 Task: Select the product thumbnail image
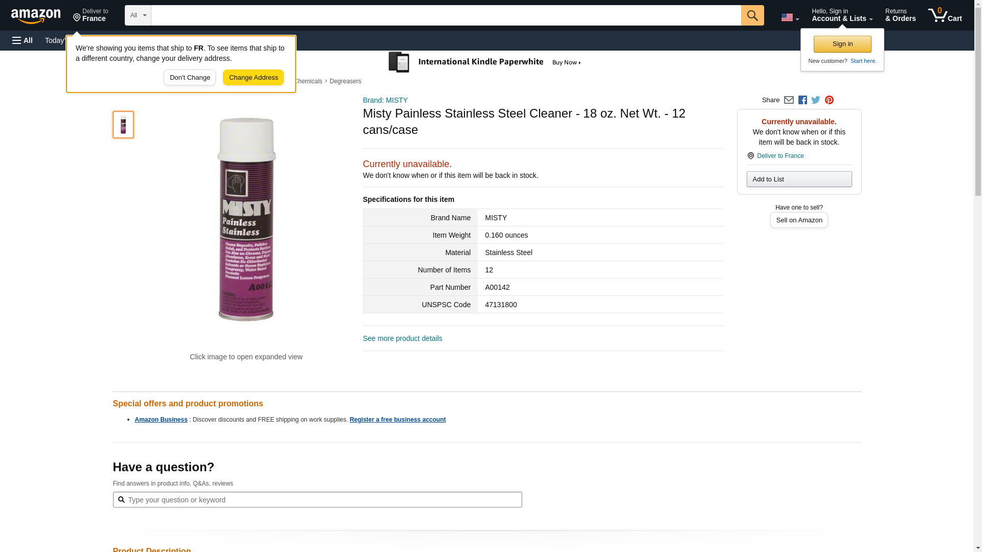tap(123, 125)
